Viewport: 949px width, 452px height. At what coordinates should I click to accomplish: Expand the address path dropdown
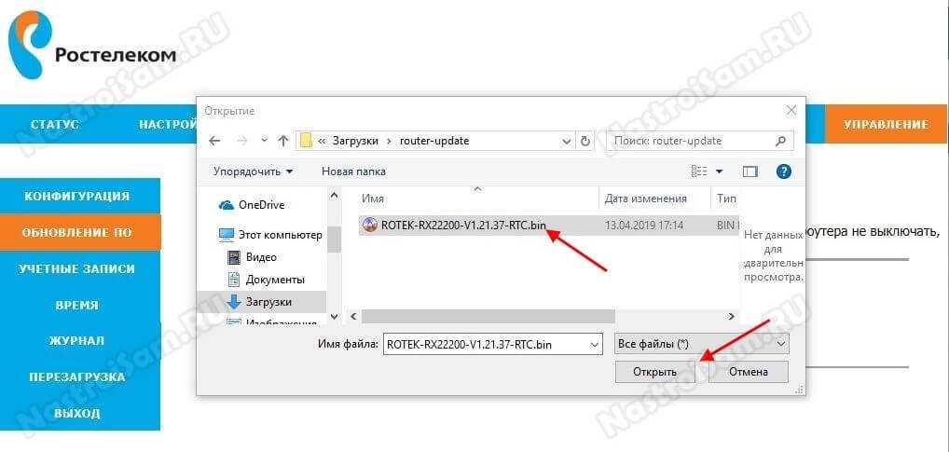566,141
